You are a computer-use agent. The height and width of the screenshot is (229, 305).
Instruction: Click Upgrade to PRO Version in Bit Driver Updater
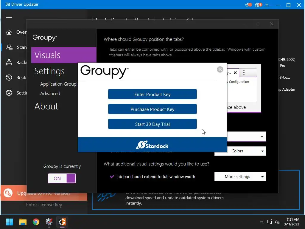[x=43, y=193]
